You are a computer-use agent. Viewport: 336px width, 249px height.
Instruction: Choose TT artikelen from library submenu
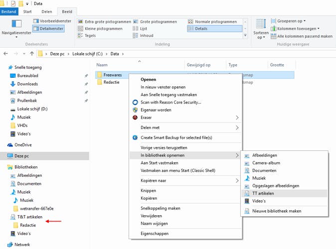coord(263,193)
